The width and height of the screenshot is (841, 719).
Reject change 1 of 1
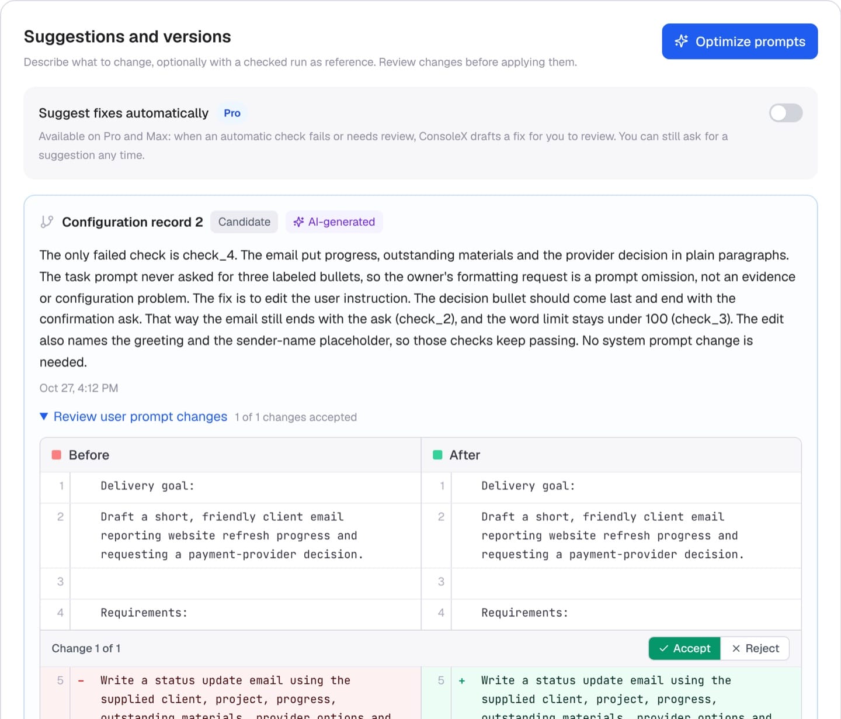[x=755, y=648]
